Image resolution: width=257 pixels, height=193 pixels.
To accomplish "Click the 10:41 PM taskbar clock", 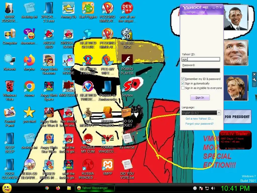I will pyautogui.click(x=235, y=188).
